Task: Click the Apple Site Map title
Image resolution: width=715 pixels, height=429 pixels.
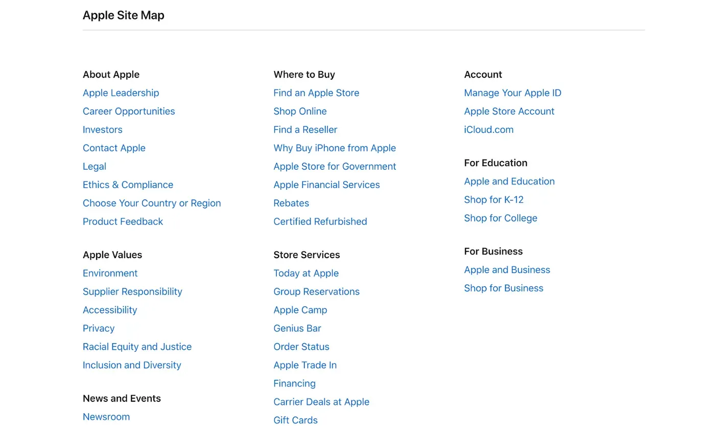Action: click(x=124, y=15)
